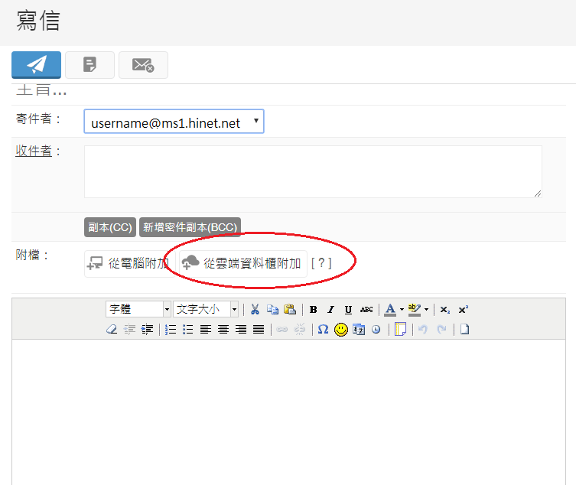The height and width of the screenshot is (485, 576).
Task: Open the 文字大小 font size dropdown
Action: click(206, 309)
